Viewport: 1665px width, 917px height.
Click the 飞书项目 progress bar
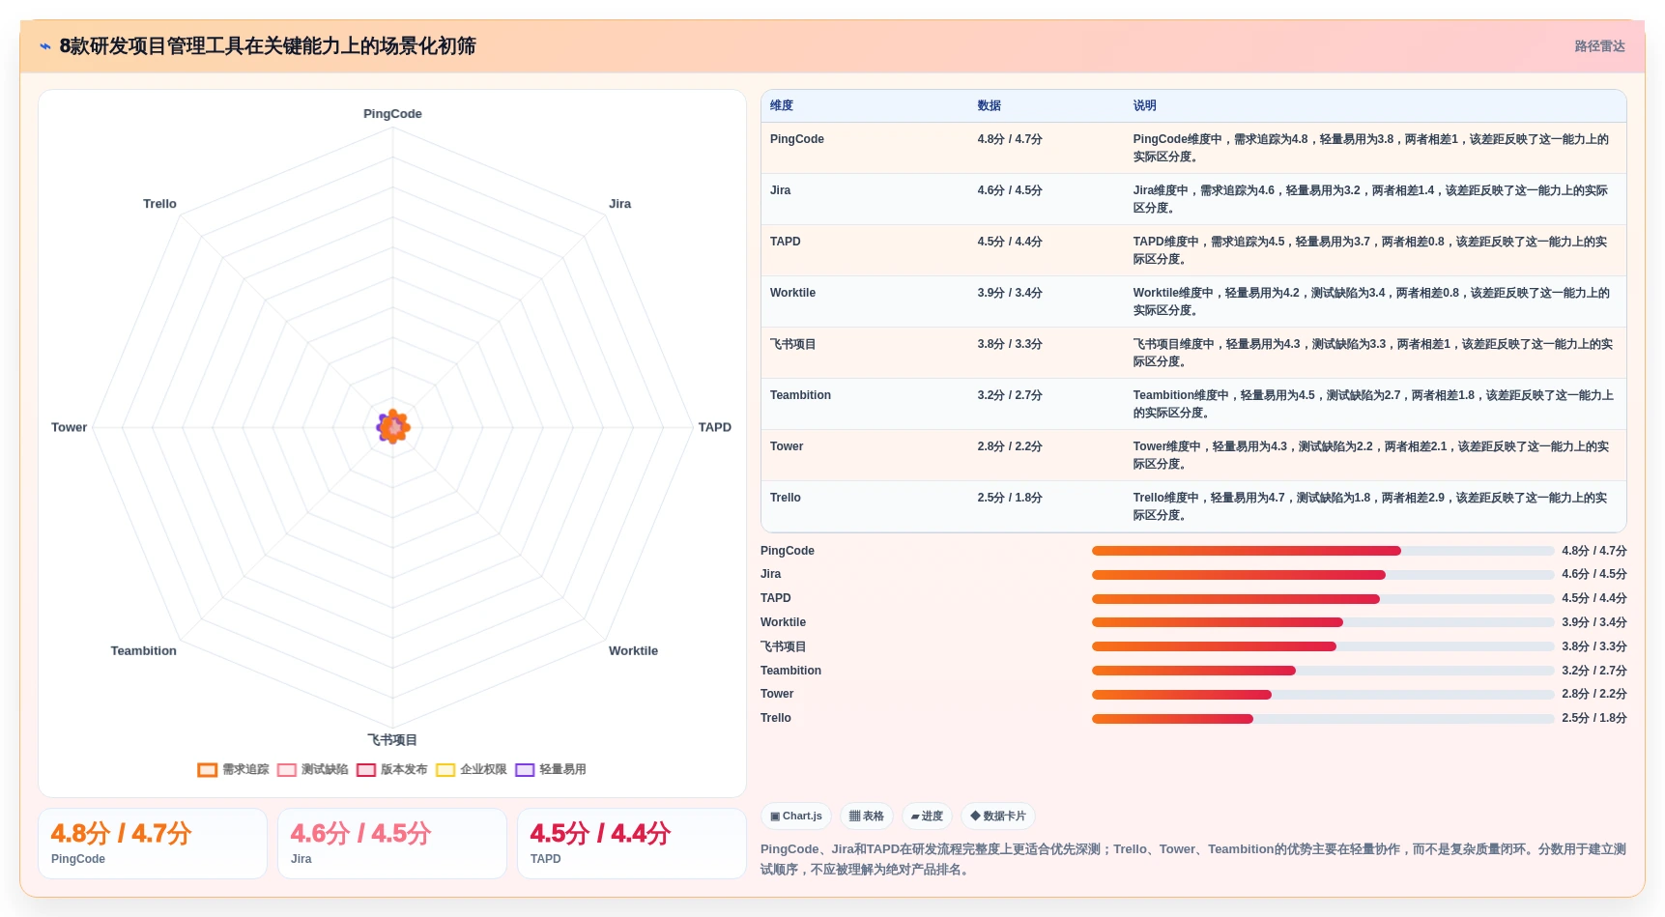pyautogui.click(x=1323, y=646)
